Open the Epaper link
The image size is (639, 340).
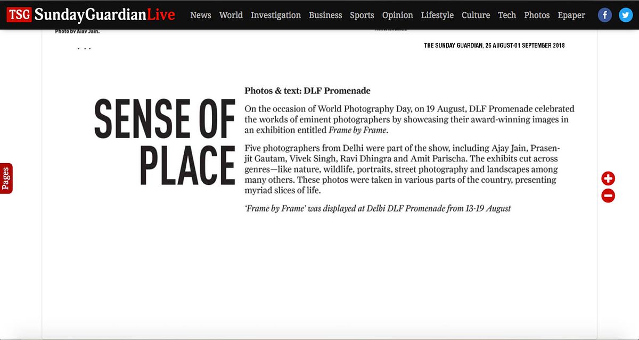tap(571, 15)
